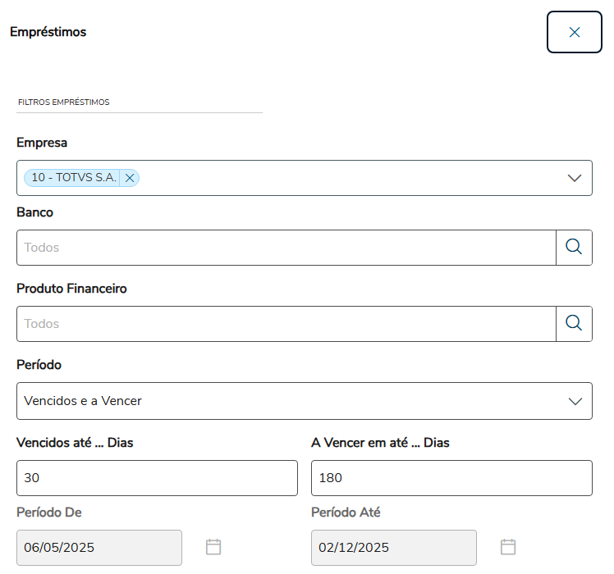This screenshot has height=574, width=614.
Task: Click the Período Até date field 02/12/2025
Action: (x=394, y=547)
